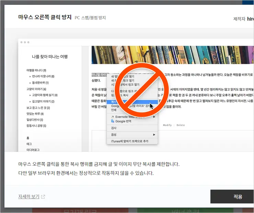254x213 pixels.
Task: Click the Evernote Web Clipper icon
Action: 113,117
